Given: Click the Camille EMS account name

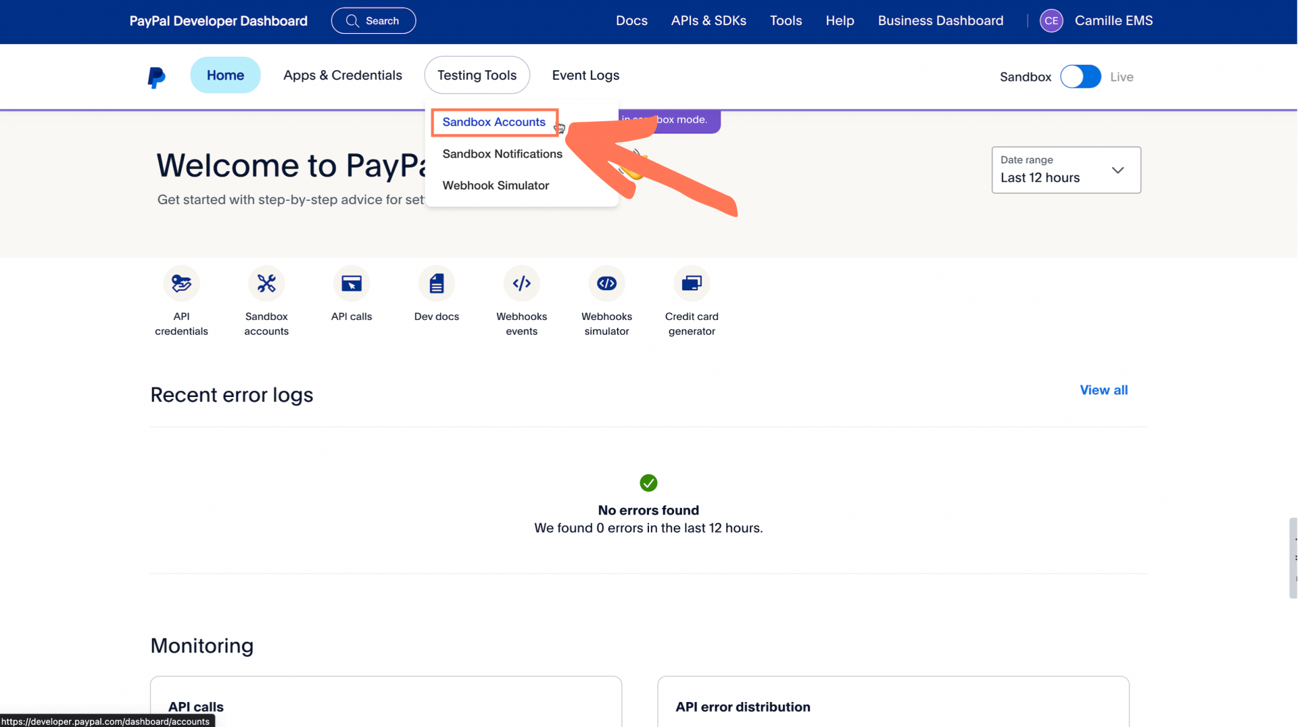Looking at the screenshot, I should pos(1113,21).
